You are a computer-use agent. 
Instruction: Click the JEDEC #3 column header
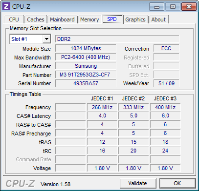tap(165, 98)
